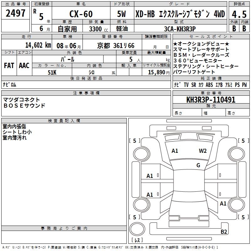Click the FAT shift type cell
Screen dimensions: 251x251
tap(9, 65)
